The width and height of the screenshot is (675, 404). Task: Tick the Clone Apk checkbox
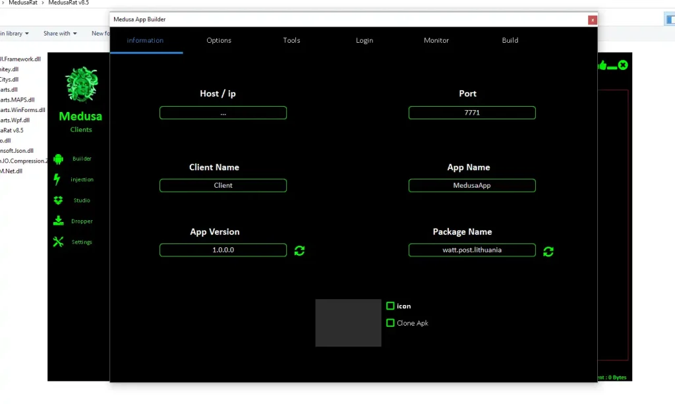(x=390, y=323)
